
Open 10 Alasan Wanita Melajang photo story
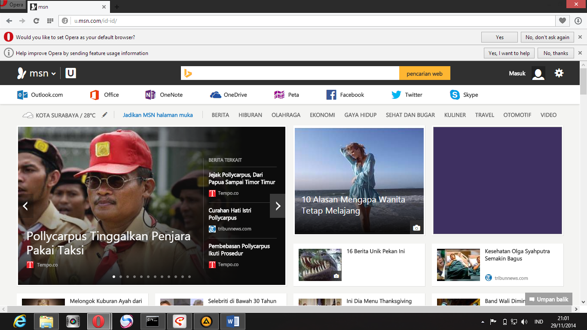pyautogui.click(x=359, y=180)
